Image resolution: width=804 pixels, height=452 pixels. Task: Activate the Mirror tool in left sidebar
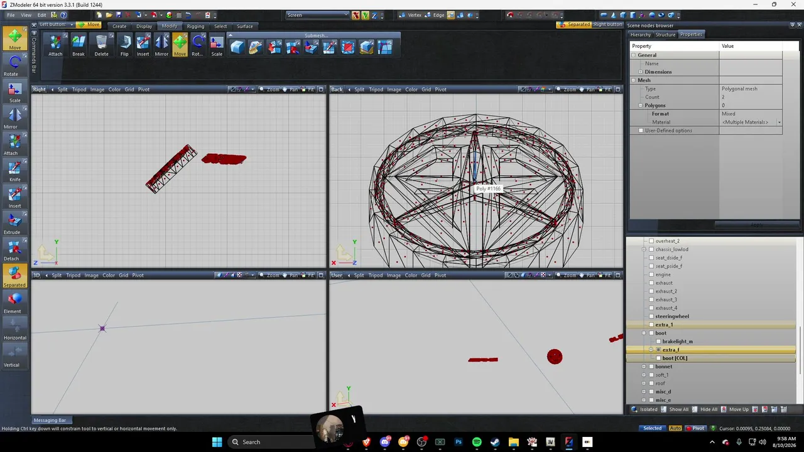click(14, 118)
